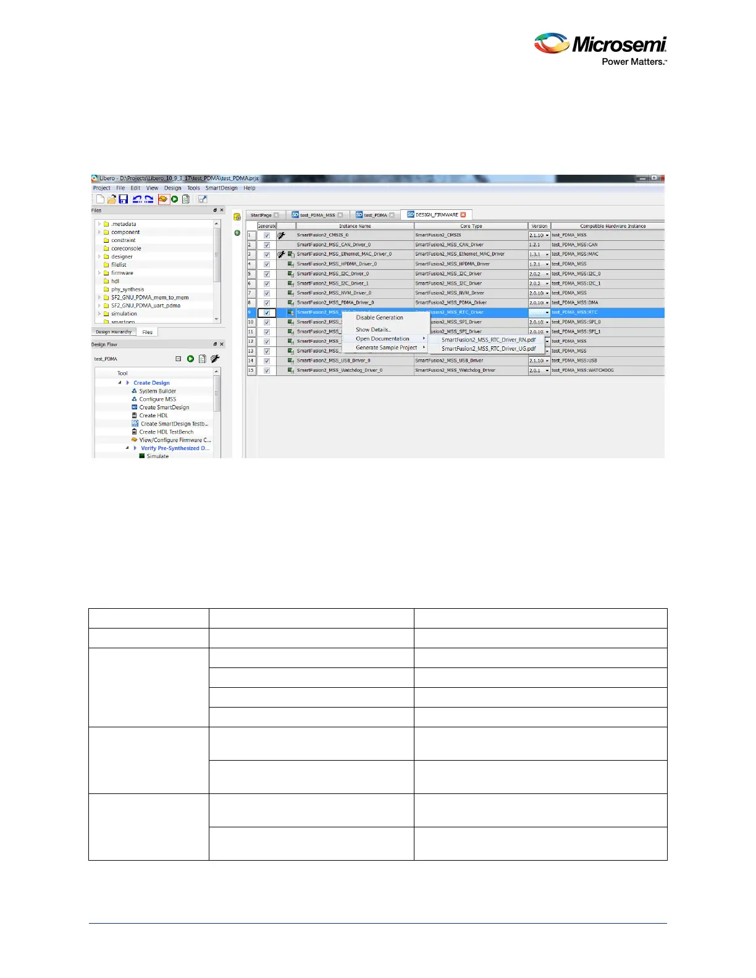
Task: Click the sample project icon on HPDMA_Driver_0 row
Action: [291, 264]
